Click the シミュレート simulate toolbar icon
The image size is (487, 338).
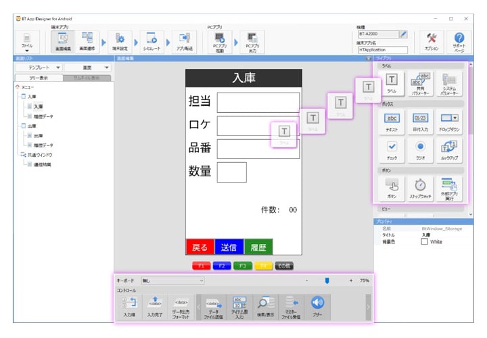pos(152,42)
